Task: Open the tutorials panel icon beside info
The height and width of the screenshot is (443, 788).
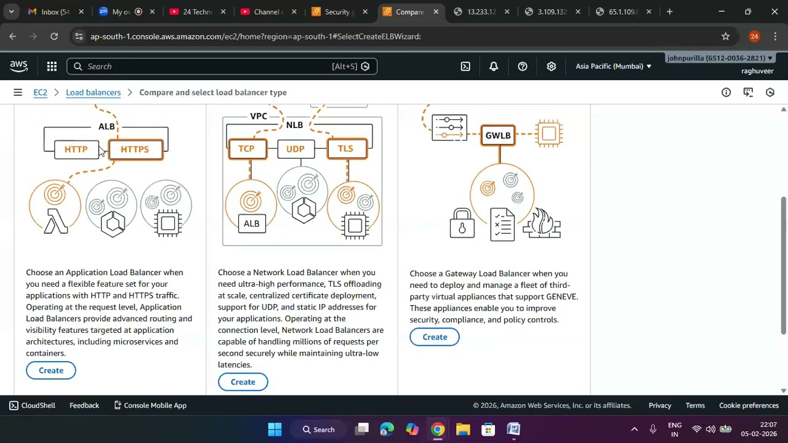Action: (x=748, y=92)
